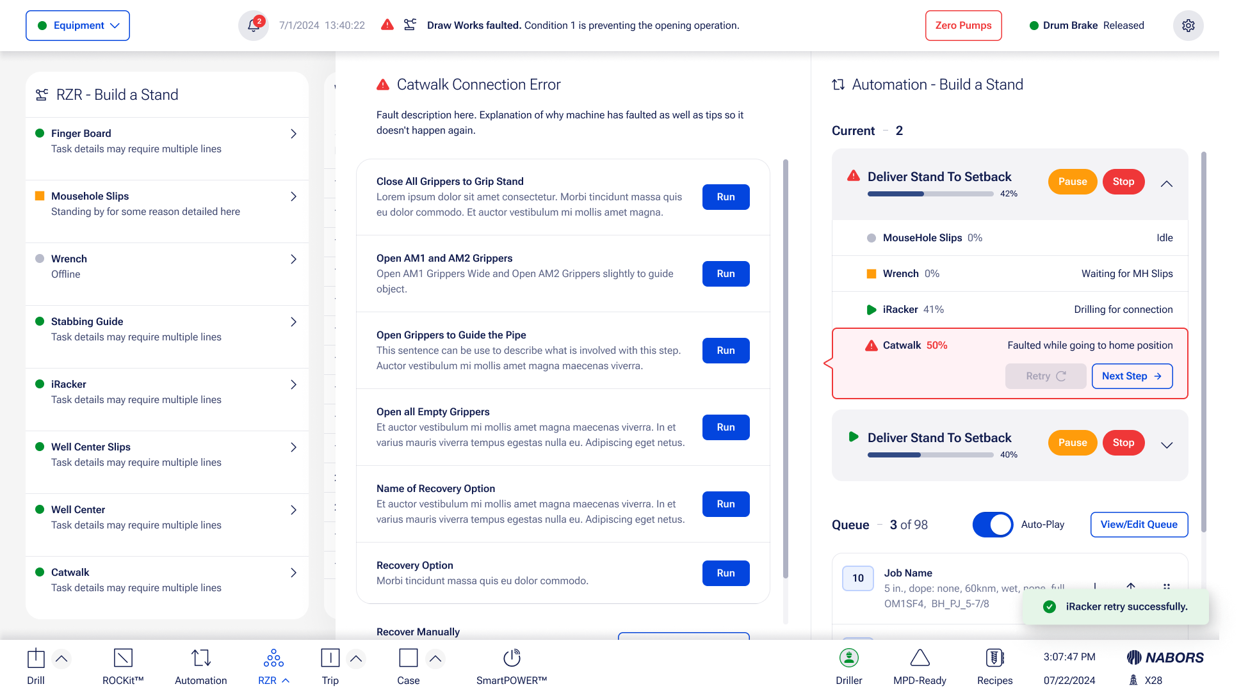
Task: Click Next Step for Catwalk fault
Action: 1131,376
